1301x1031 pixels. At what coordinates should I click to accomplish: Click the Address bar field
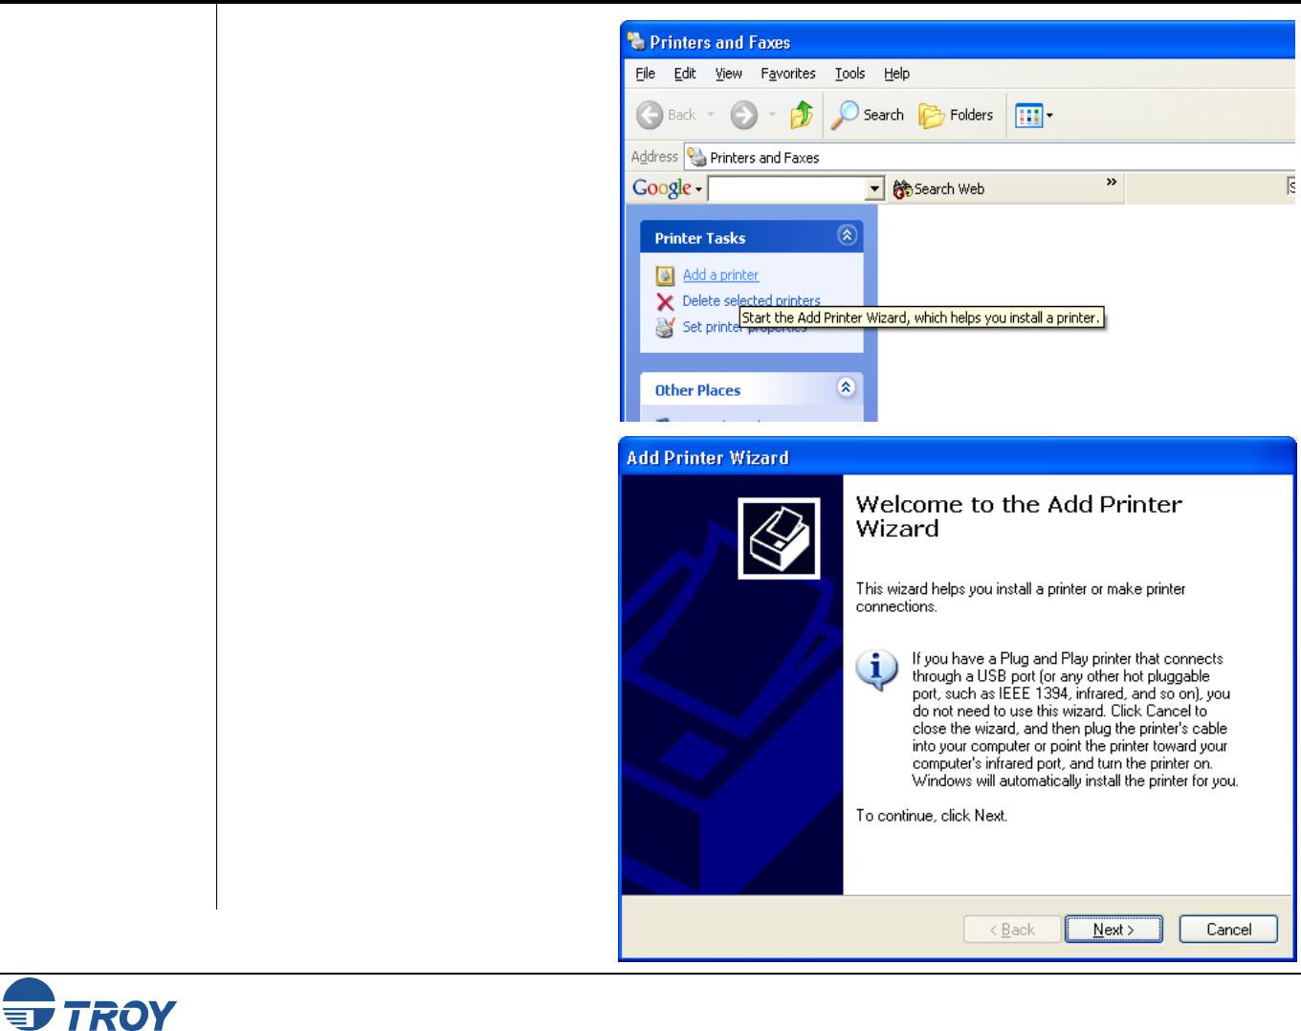(990, 157)
